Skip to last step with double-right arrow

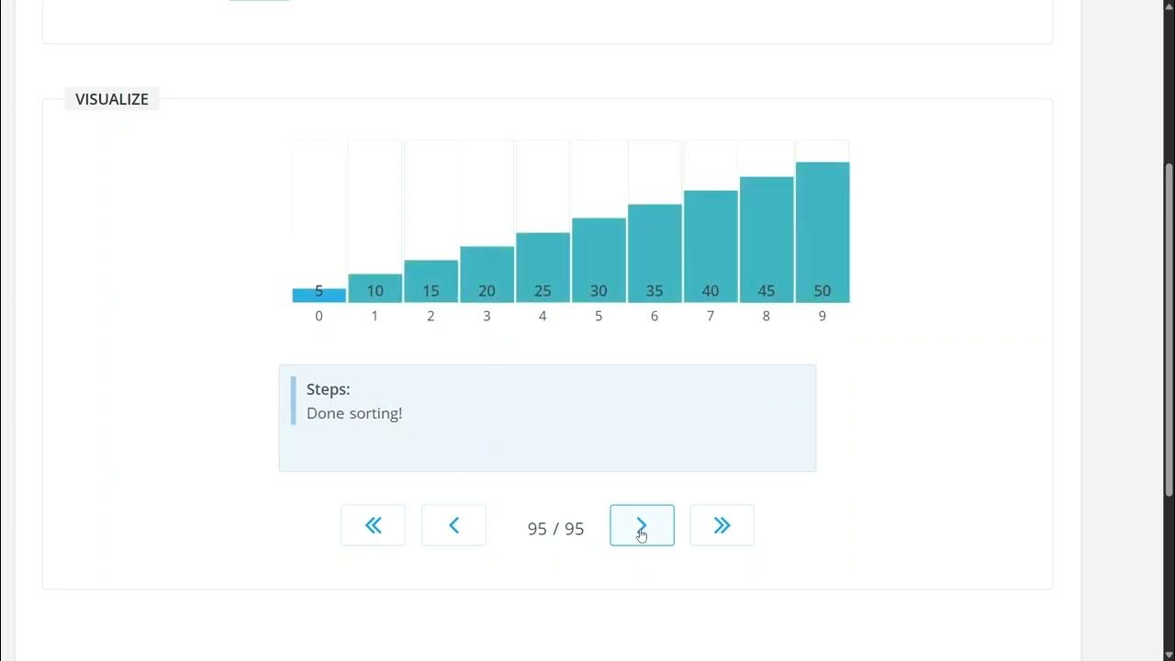tap(722, 525)
